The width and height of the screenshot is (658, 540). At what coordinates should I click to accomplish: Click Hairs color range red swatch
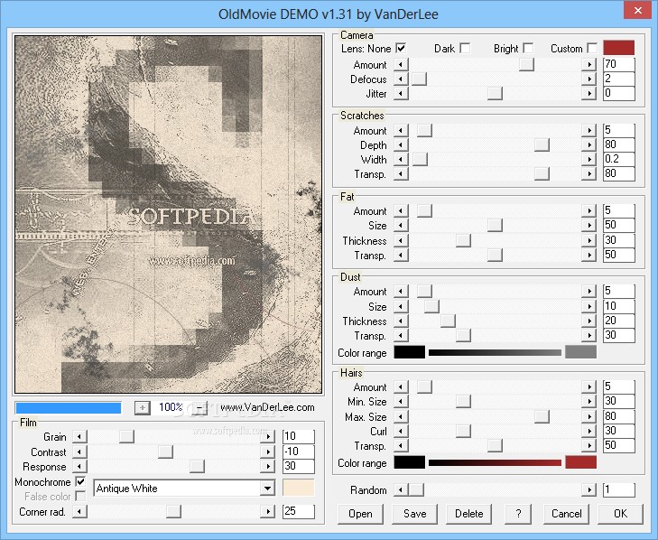pyautogui.click(x=580, y=462)
